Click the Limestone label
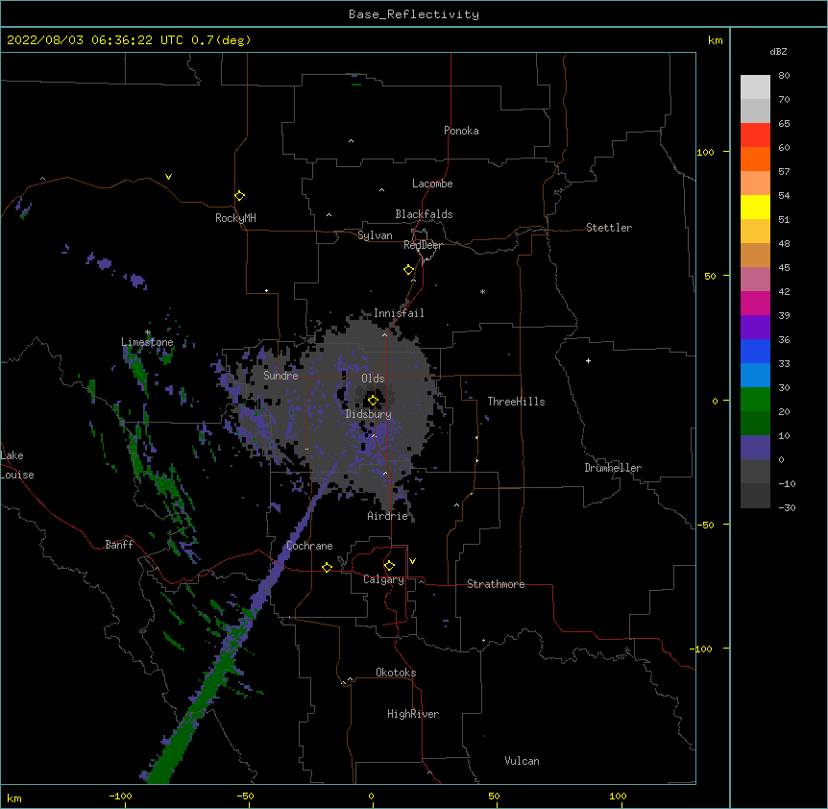Viewport: 828px width, 809px height. point(147,342)
